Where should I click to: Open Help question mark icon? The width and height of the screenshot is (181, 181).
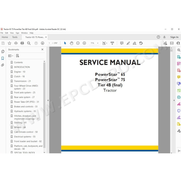tap(158, 37)
